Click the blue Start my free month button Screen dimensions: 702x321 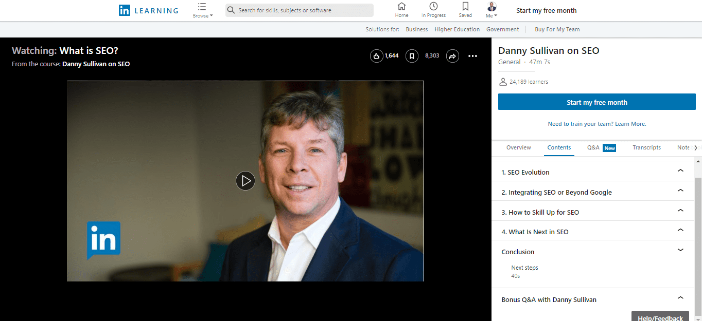point(597,102)
